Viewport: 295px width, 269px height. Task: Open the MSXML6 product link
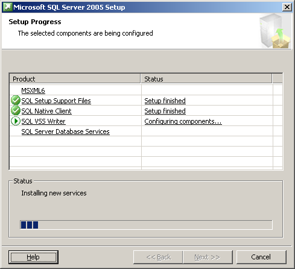(33, 90)
